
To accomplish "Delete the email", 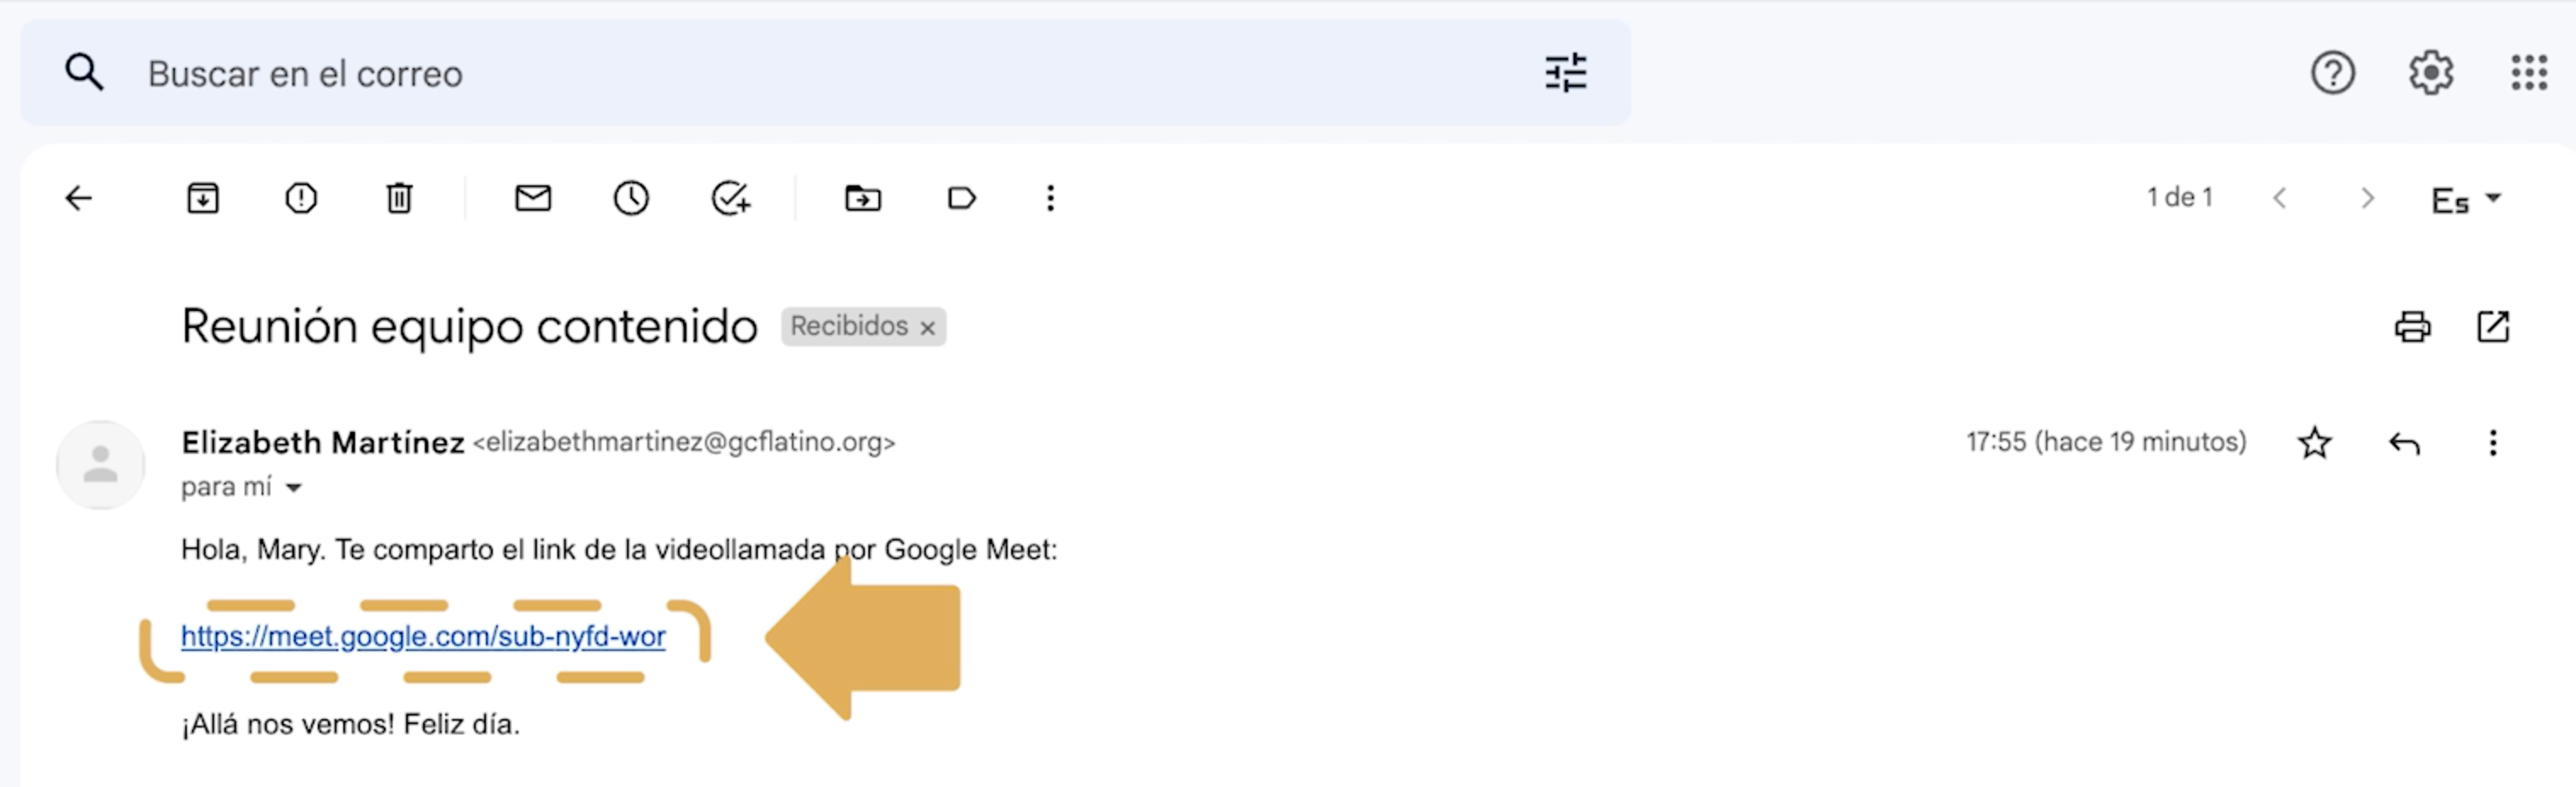I will click(399, 197).
